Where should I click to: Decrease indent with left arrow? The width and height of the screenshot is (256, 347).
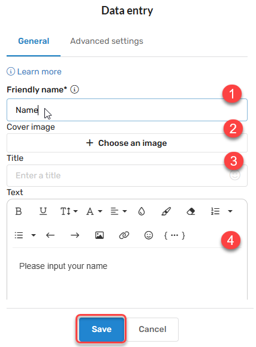50,235
